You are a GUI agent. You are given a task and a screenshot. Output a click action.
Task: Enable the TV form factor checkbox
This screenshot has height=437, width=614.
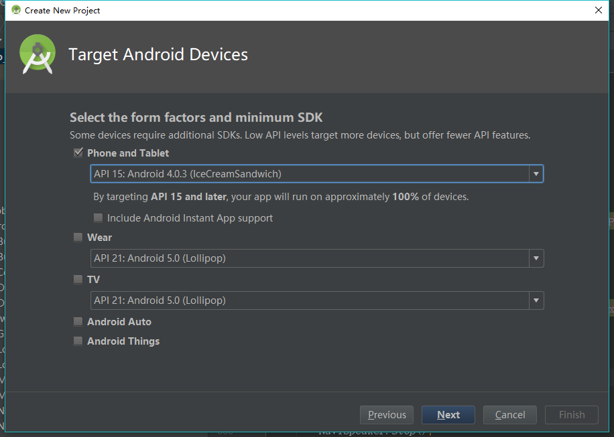[x=78, y=279]
